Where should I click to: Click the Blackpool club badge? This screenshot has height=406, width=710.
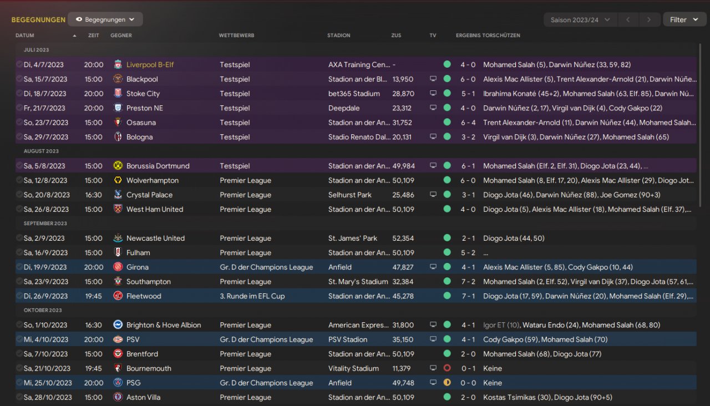[118, 79]
